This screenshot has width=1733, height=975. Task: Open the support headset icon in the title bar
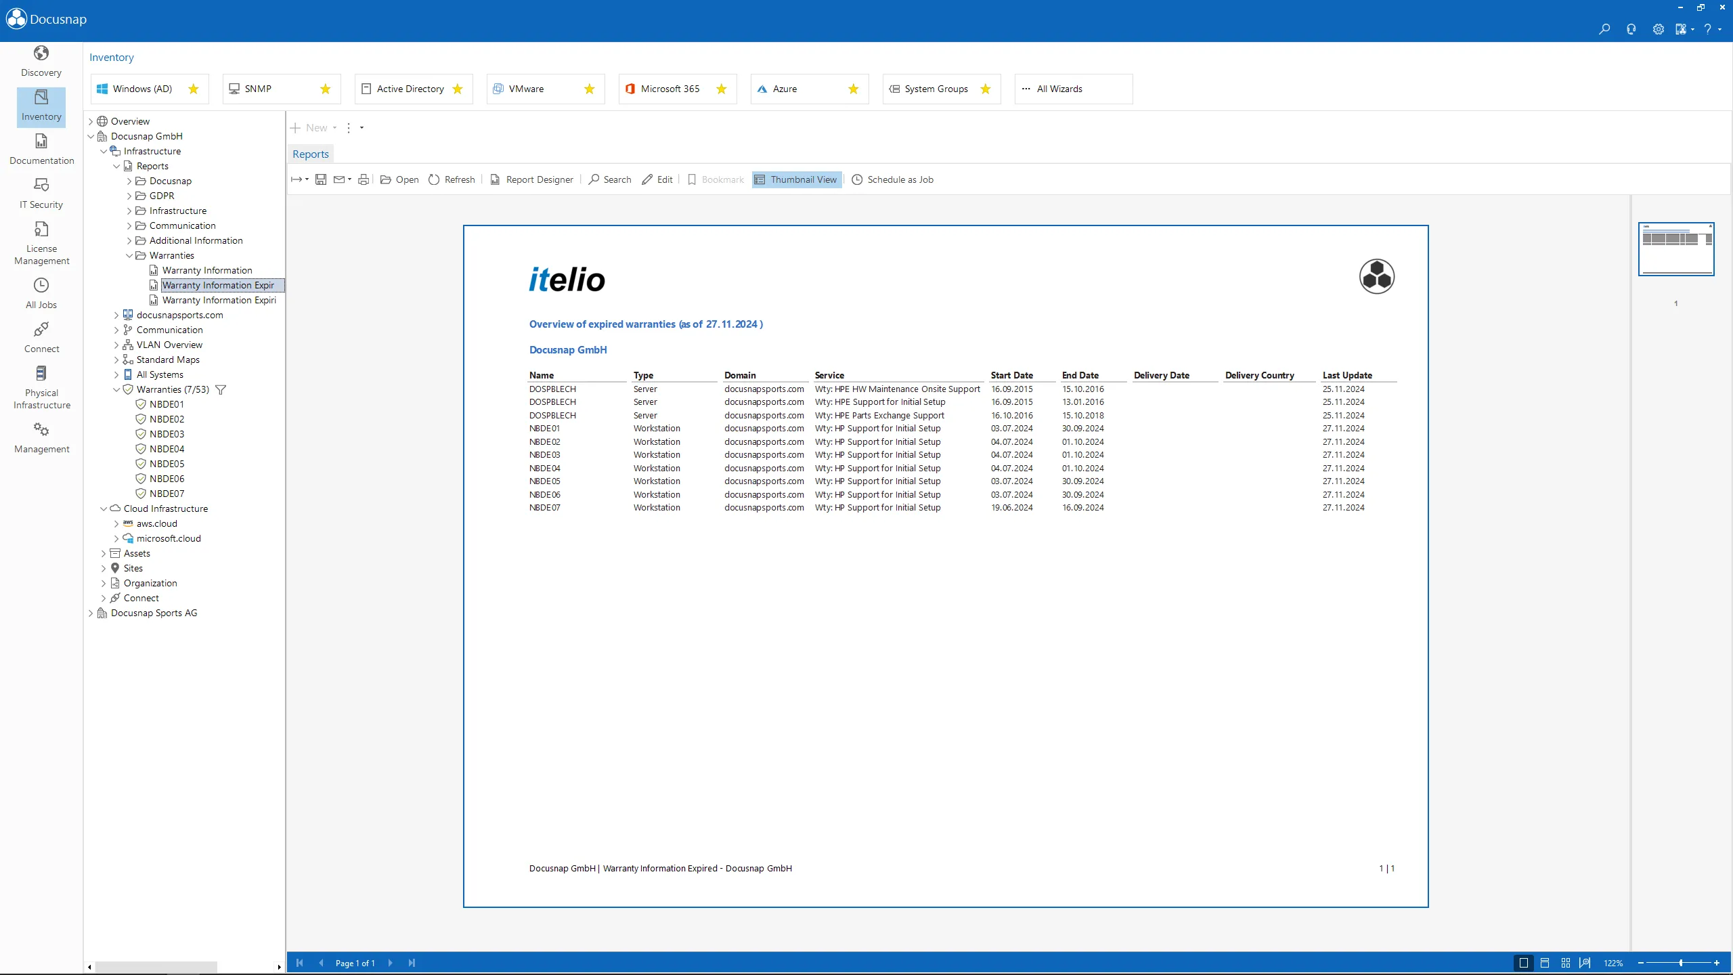tap(1631, 29)
